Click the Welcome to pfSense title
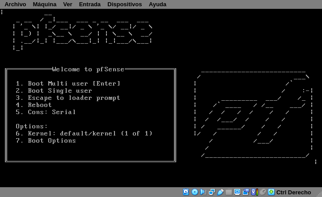Viewport: 322px width, 197px height. point(88,70)
